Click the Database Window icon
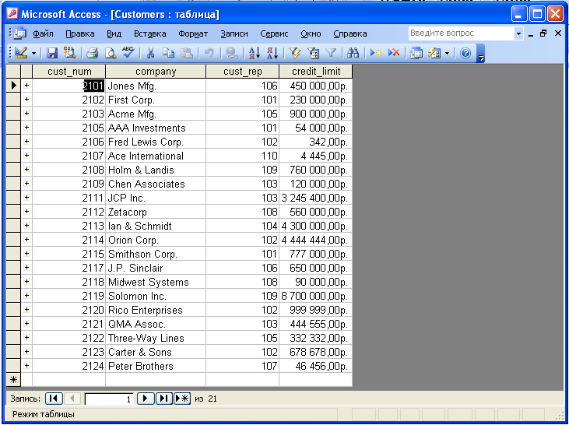 tap(416, 53)
